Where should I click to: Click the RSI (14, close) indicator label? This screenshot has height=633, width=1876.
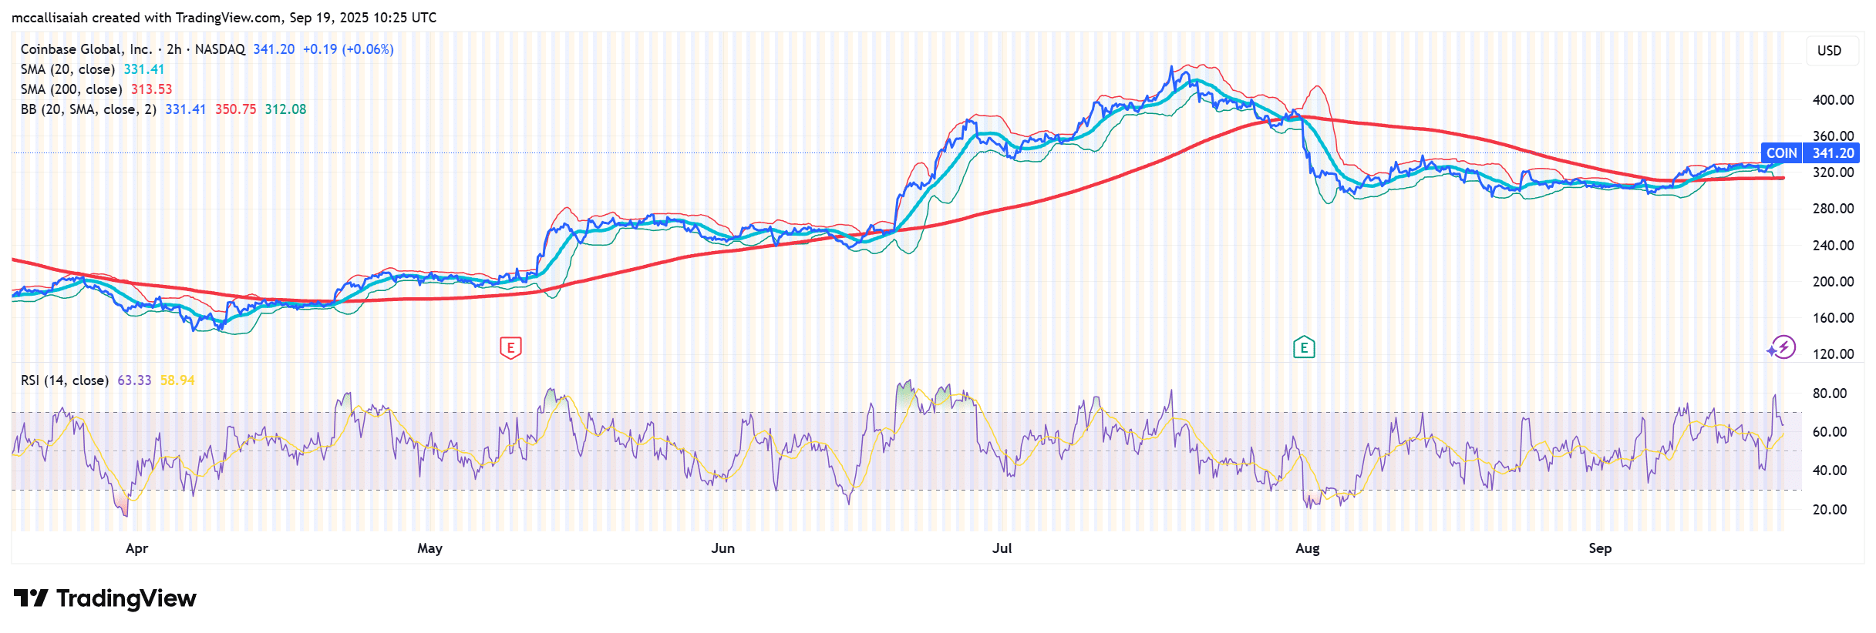[x=65, y=380]
